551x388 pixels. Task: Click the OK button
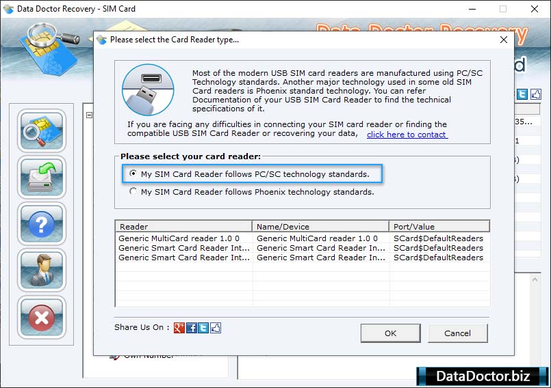[x=390, y=333]
